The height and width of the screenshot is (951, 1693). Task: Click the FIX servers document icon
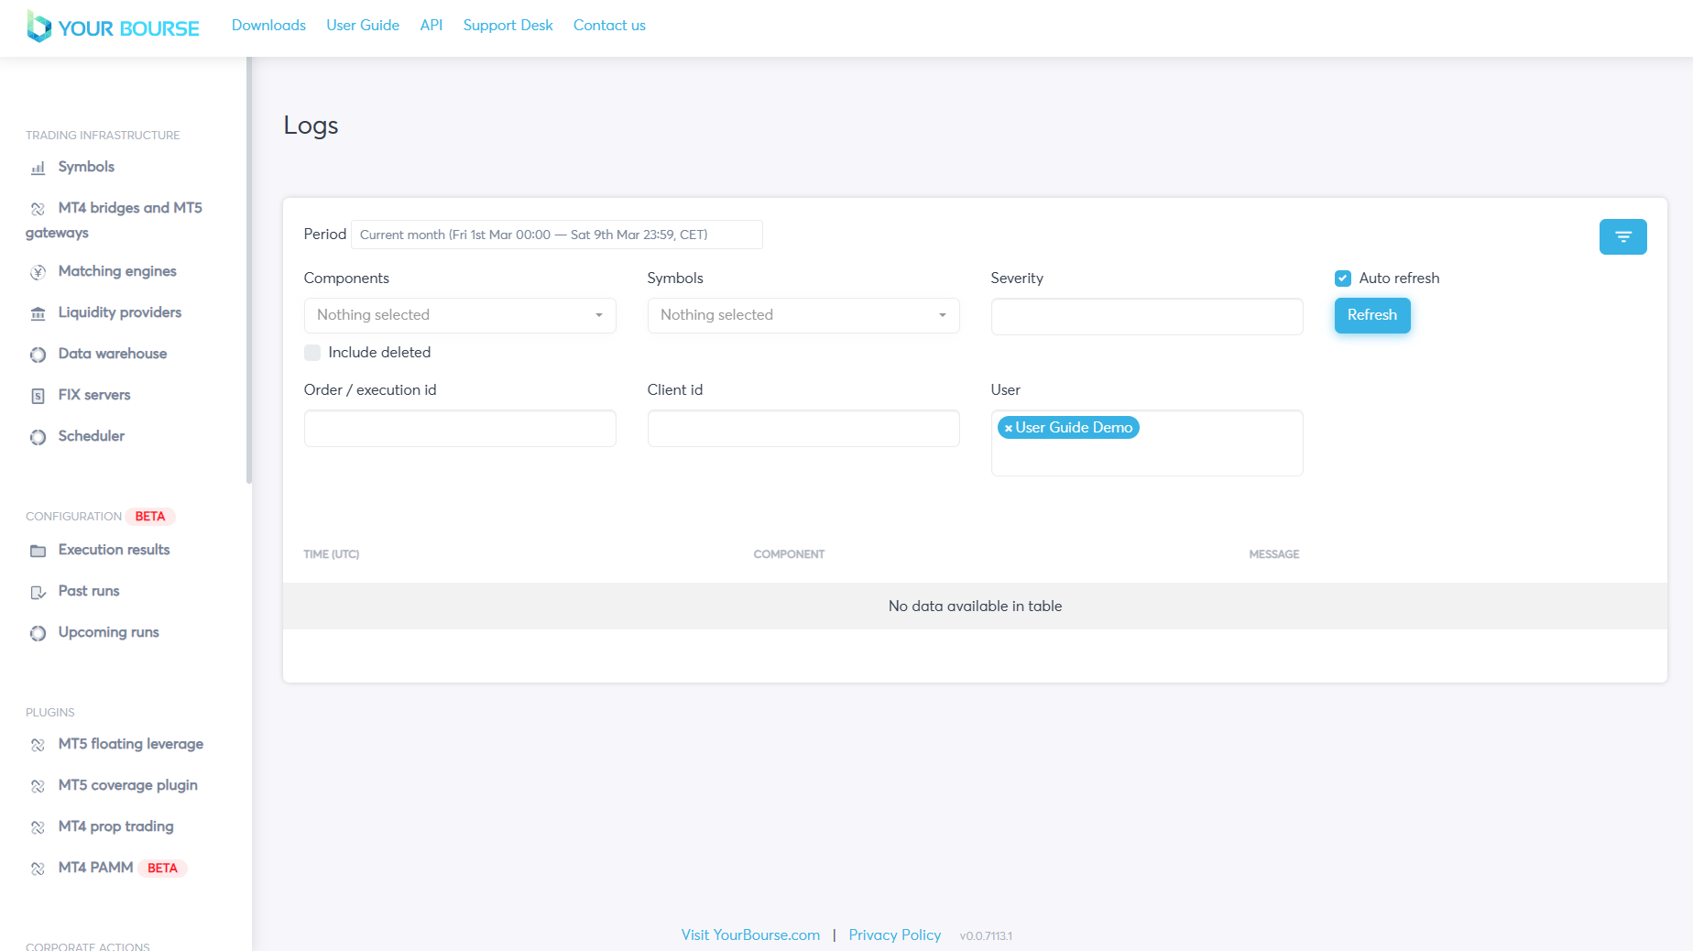click(38, 396)
